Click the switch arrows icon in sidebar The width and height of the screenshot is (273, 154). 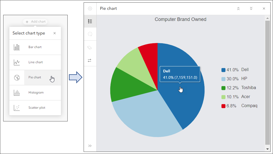click(90, 60)
